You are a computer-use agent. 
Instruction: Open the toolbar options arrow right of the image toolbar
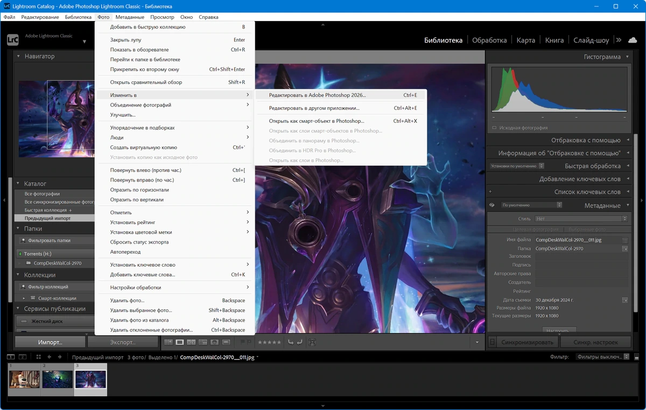tap(477, 342)
